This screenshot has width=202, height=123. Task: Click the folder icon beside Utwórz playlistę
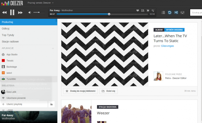point(51,104)
